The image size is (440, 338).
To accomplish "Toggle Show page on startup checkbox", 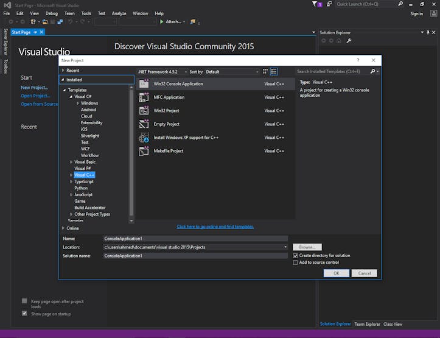I will pos(24,313).
